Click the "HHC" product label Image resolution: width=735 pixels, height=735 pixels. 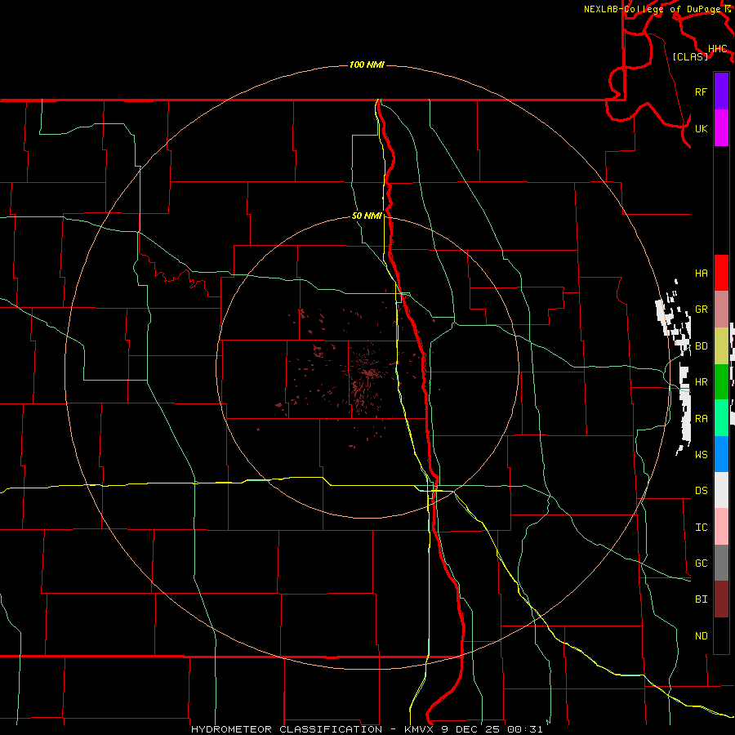[717, 49]
